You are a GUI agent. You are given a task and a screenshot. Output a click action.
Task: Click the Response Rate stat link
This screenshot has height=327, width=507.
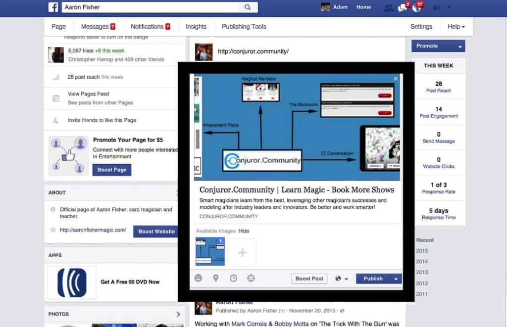tap(439, 191)
